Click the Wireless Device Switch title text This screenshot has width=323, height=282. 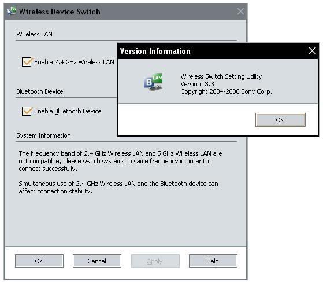[x=60, y=12]
